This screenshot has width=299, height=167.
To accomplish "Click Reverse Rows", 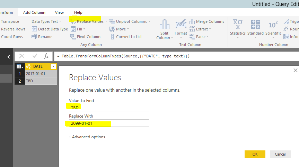I will click(13, 29).
